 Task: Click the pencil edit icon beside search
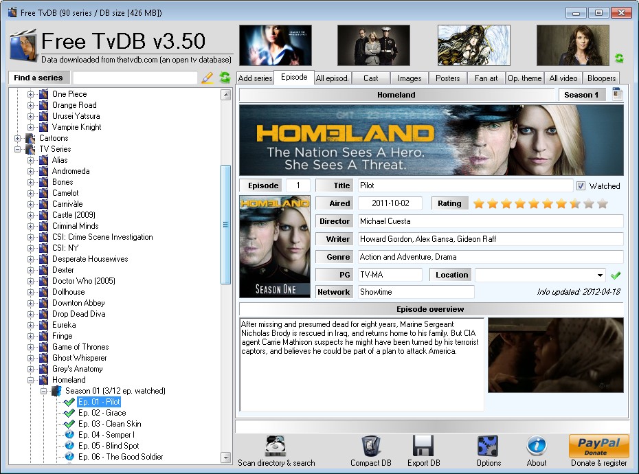click(x=208, y=78)
